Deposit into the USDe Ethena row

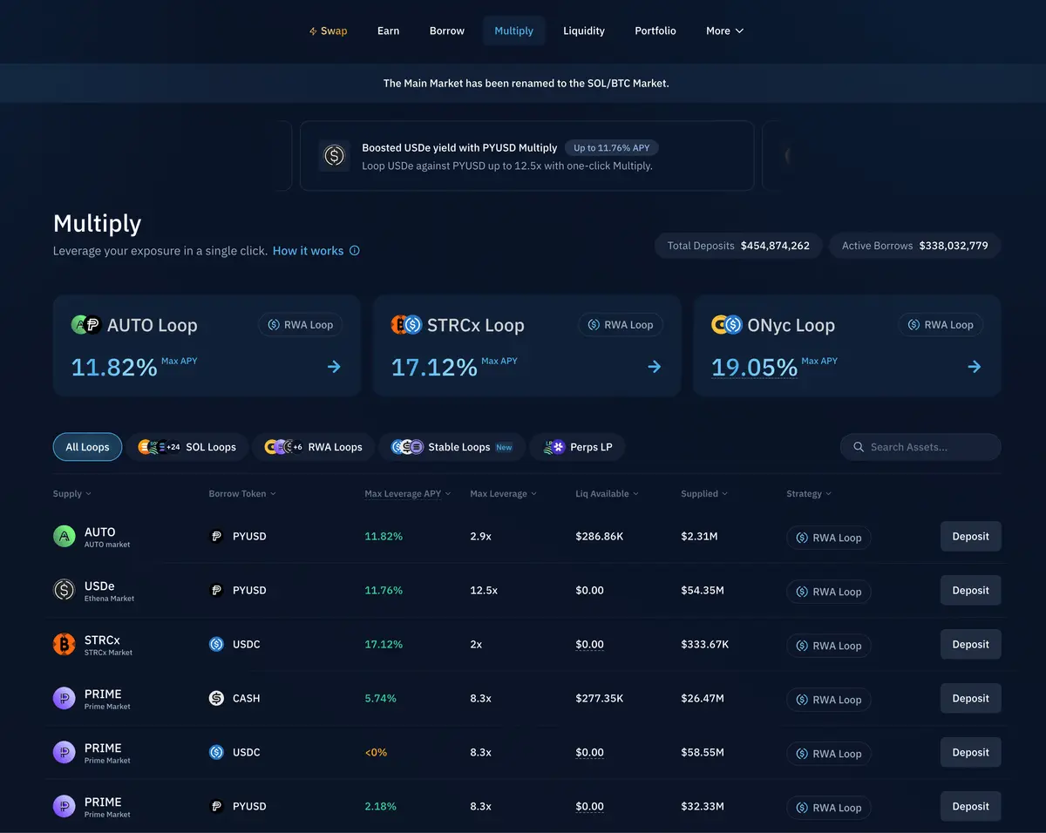970,591
